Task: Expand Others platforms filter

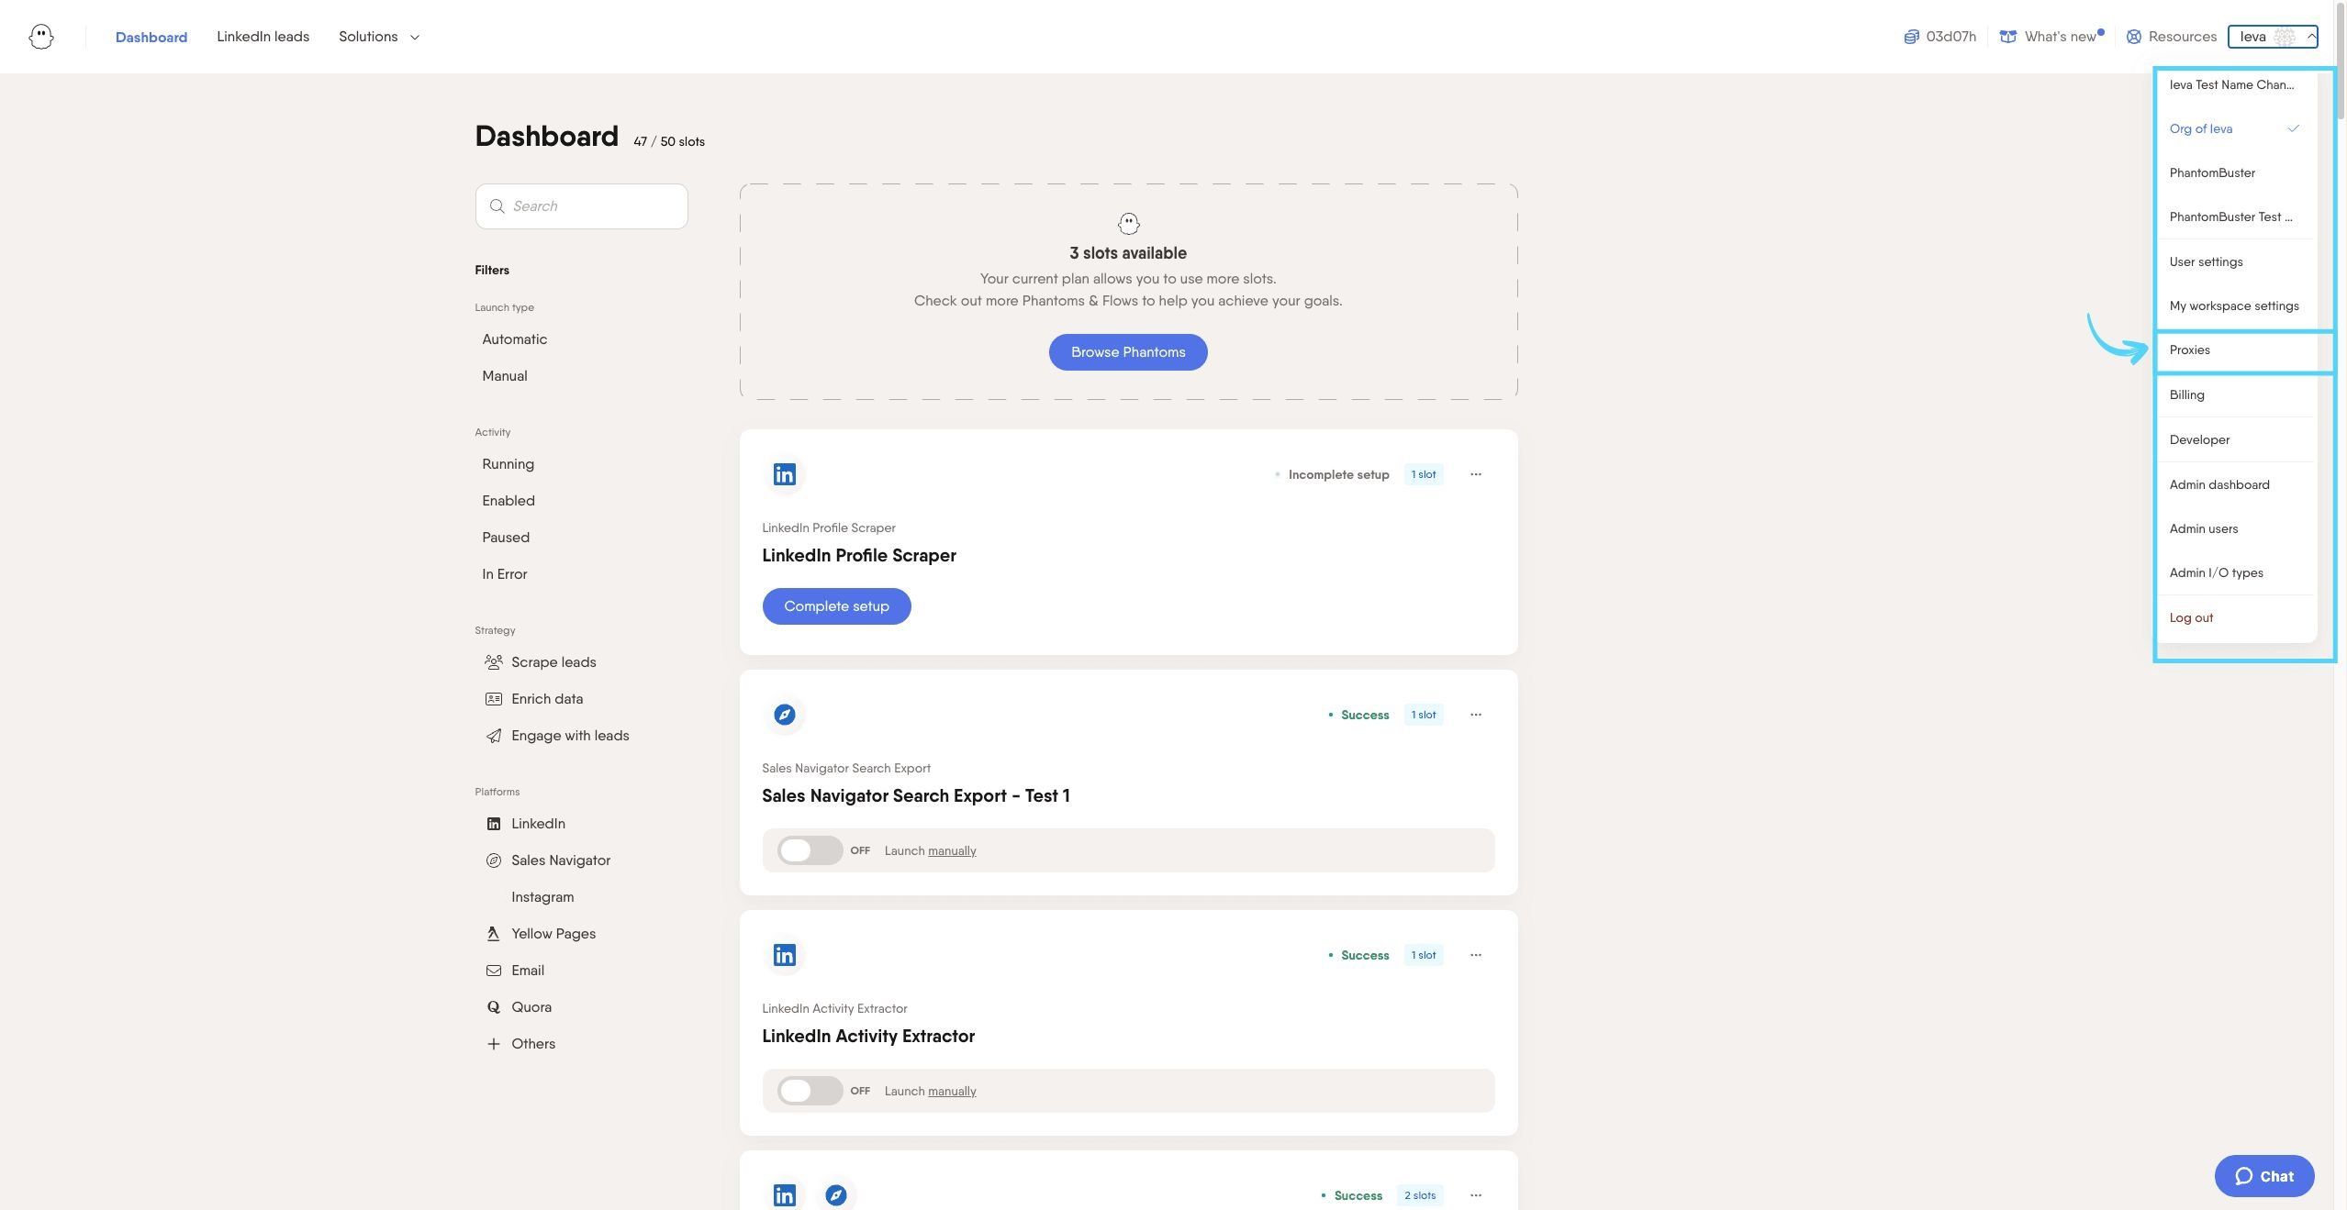Action: pyautogui.click(x=520, y=1044)
